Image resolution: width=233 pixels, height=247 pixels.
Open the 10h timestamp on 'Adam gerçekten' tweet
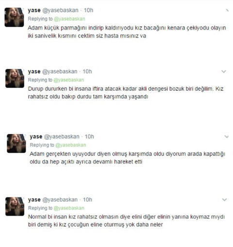pyautogui.click(x=89, y=137)
